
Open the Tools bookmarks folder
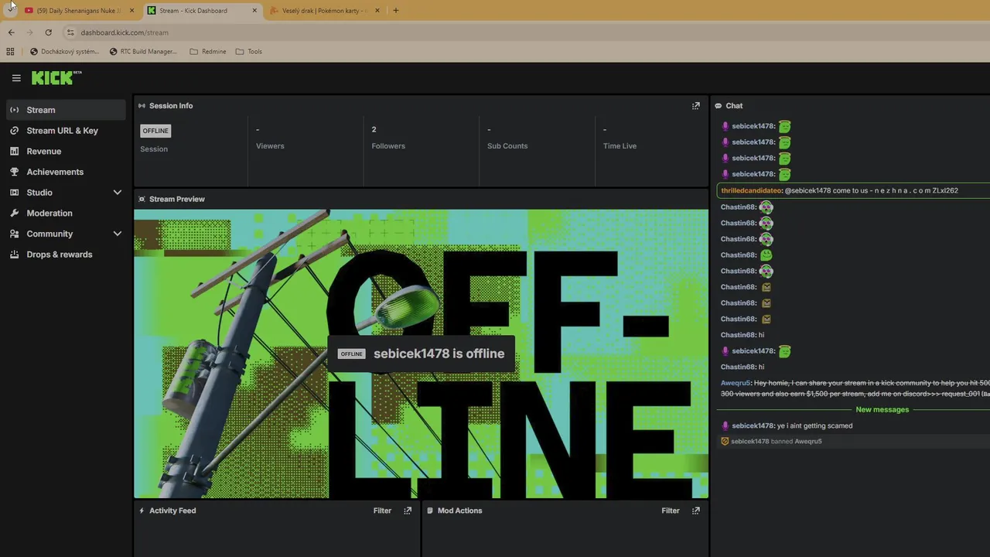pos(249,52)
